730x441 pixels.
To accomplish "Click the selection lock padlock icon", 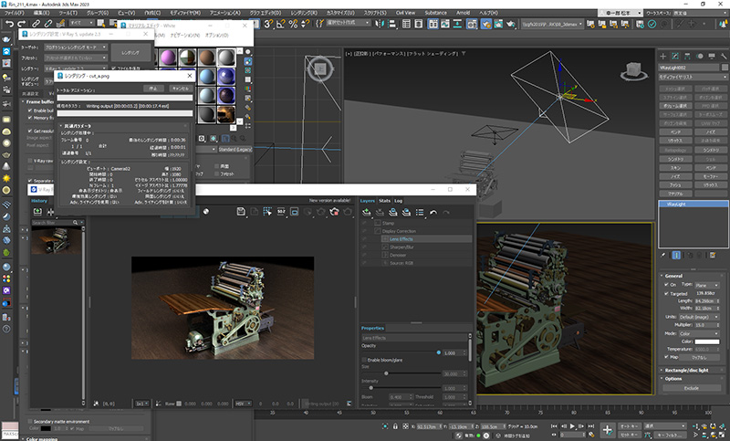I will coord(395,426).
